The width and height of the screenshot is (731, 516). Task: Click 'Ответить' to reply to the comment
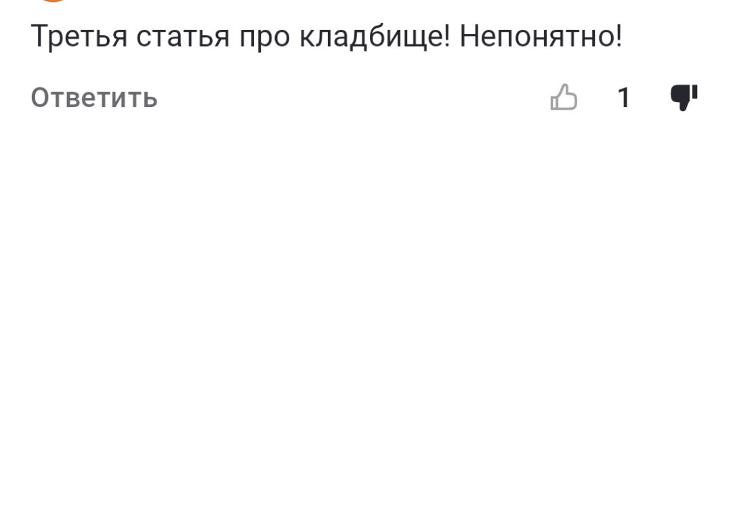(93, 98)
